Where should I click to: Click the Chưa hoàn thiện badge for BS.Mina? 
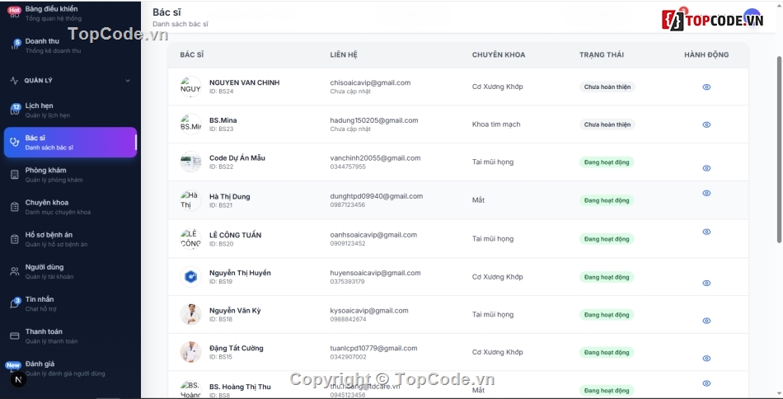[x=607, y=124]
